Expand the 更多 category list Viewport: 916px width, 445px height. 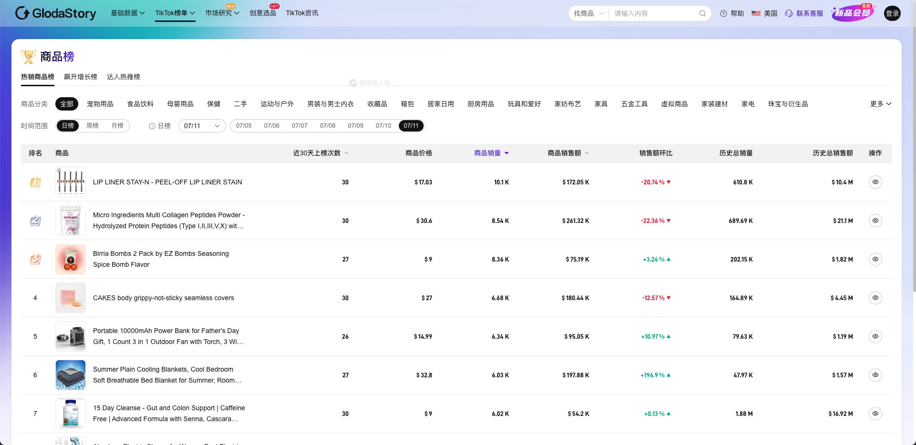[x=880, y=104]
